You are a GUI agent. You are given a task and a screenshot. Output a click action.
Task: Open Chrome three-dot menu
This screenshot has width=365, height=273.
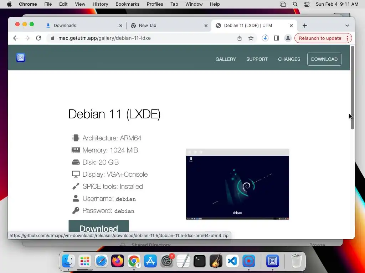[x=347, y=38]
